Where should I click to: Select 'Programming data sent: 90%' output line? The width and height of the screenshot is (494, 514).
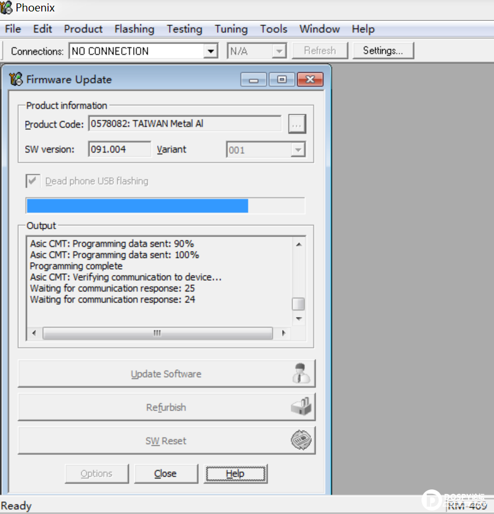[x=112, y=244]
